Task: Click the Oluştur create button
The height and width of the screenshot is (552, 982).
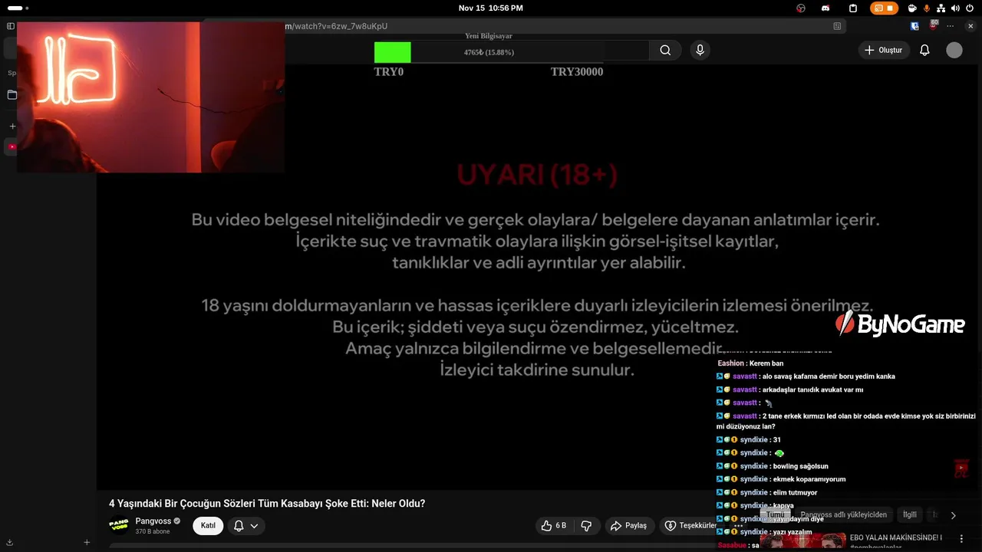Action: 884,50
